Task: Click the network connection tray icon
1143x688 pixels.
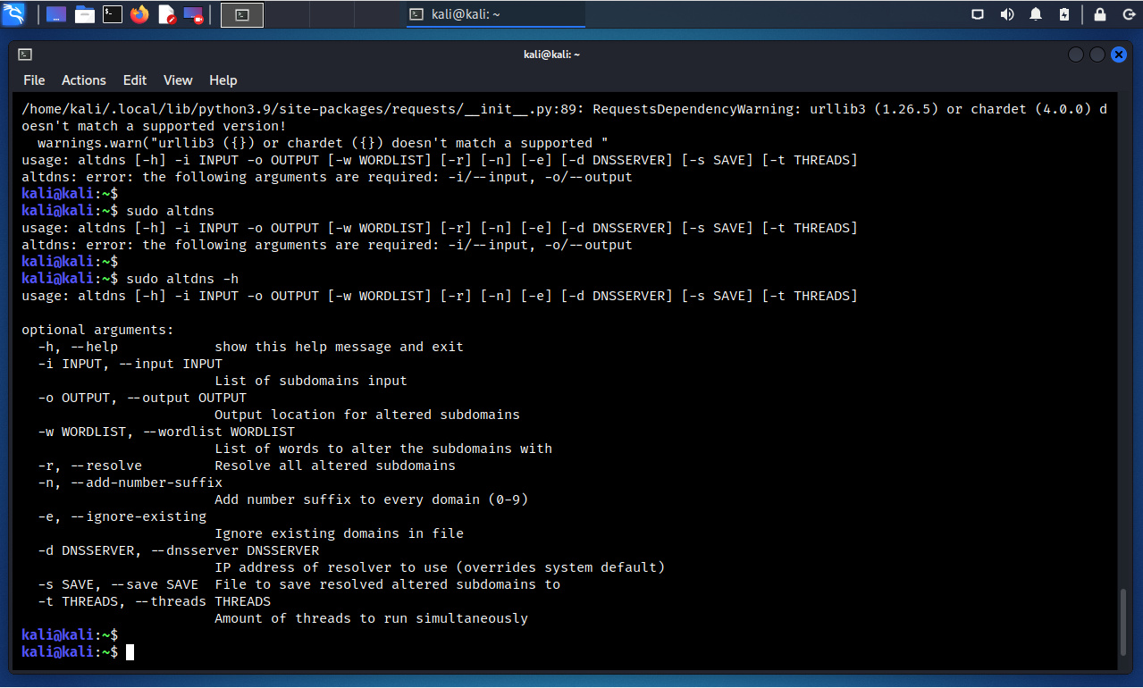Action: point(978,14)
